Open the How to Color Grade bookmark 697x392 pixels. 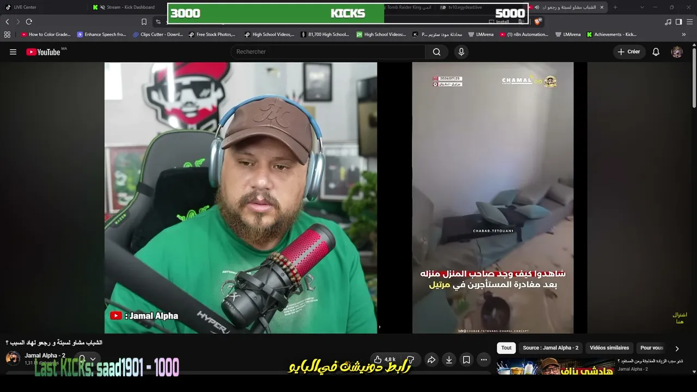46,34
